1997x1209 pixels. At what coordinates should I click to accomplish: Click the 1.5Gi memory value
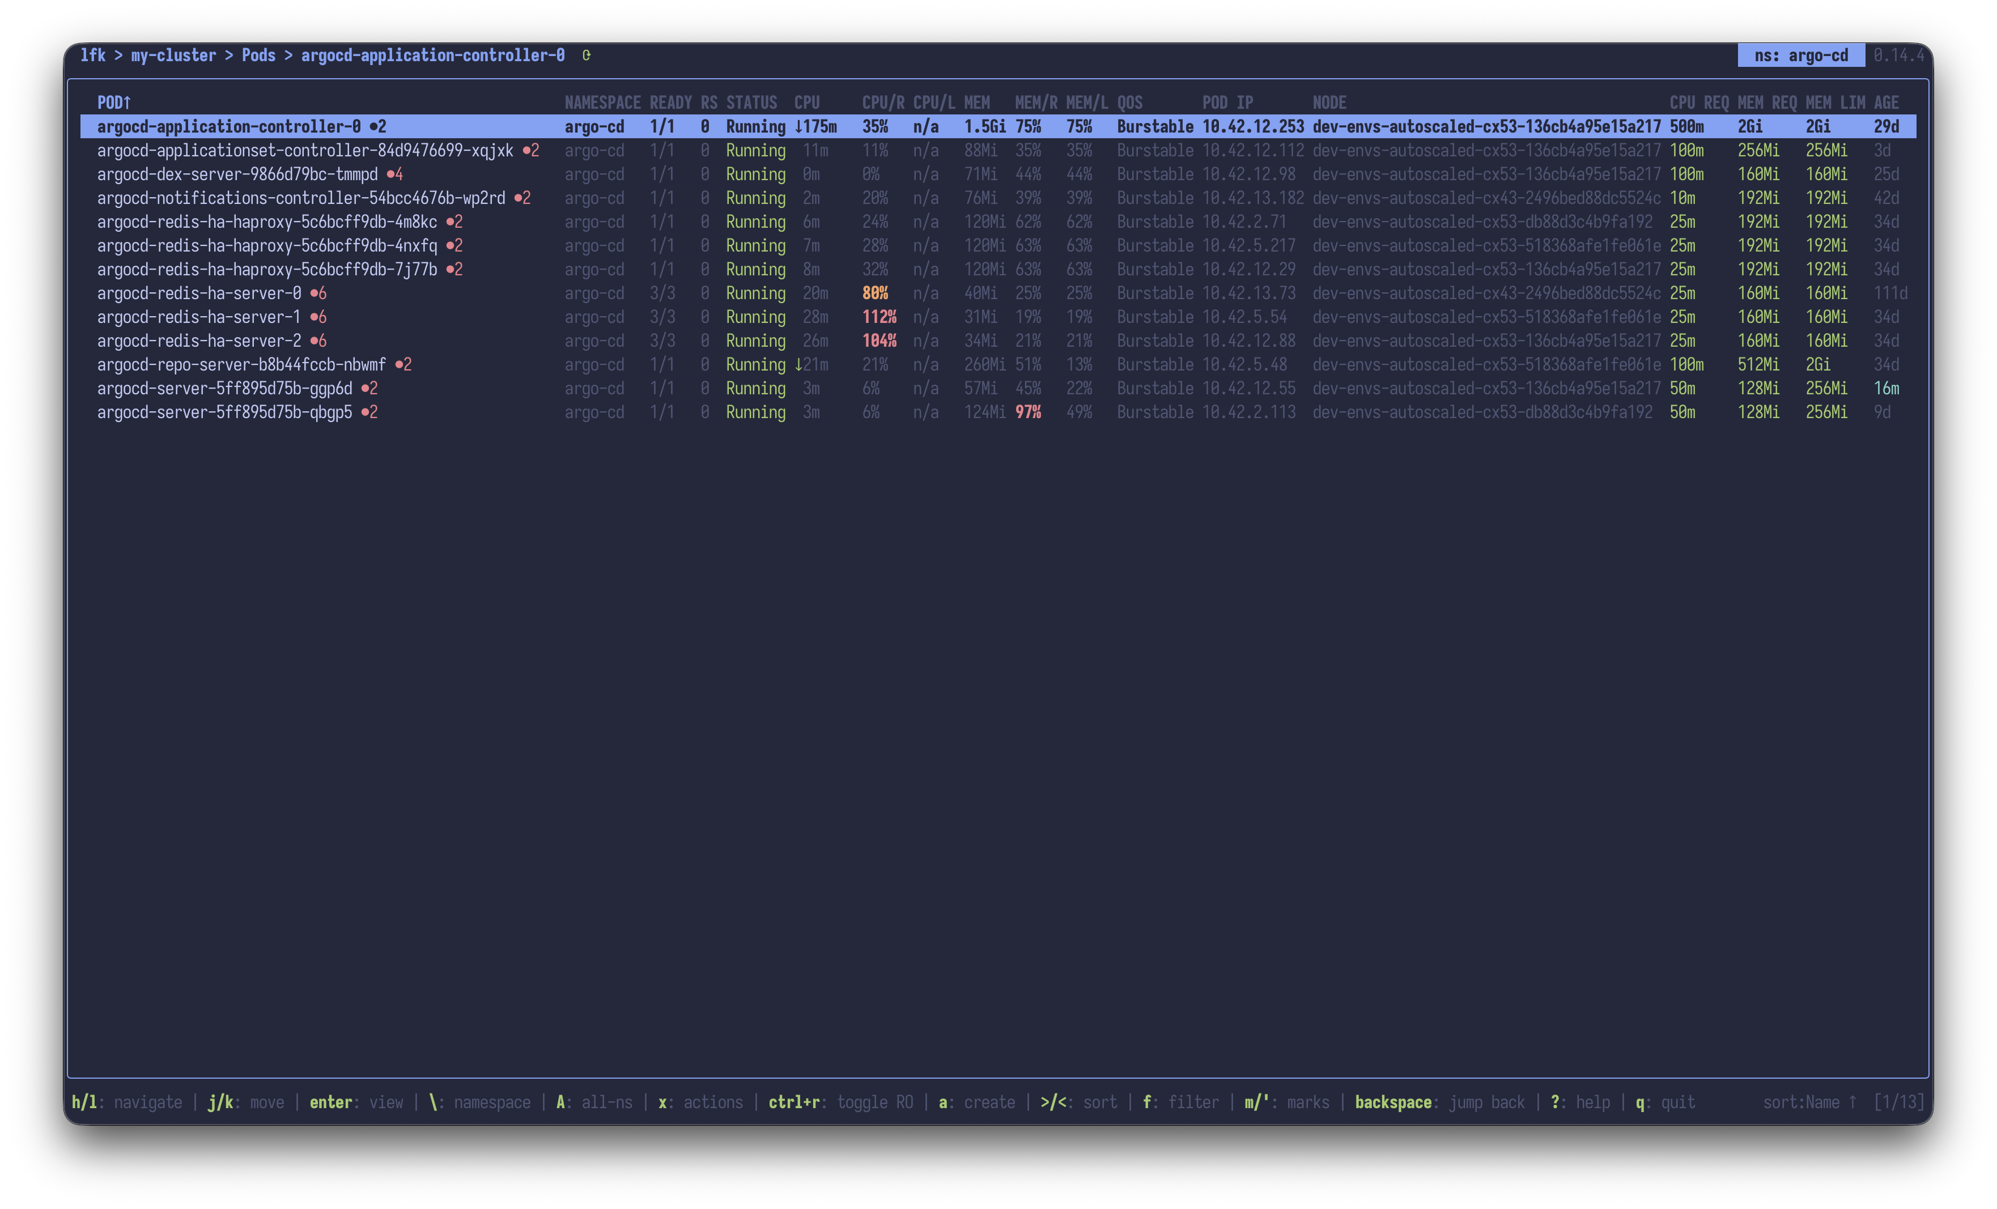point(985,126)
